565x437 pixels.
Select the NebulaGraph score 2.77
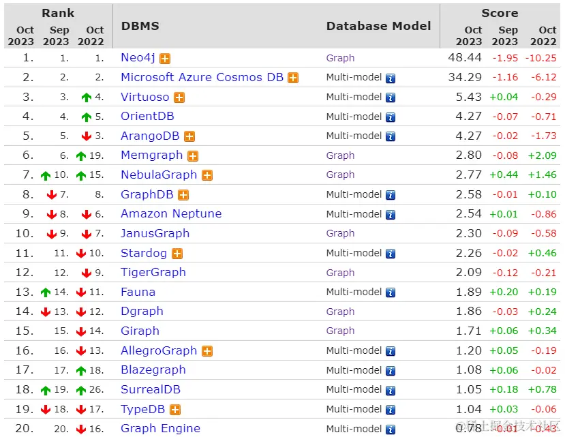[x=469, y=175]
